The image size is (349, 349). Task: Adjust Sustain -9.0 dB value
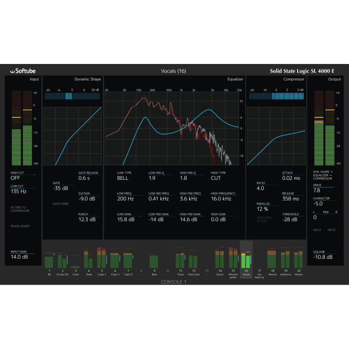(89, 197)
